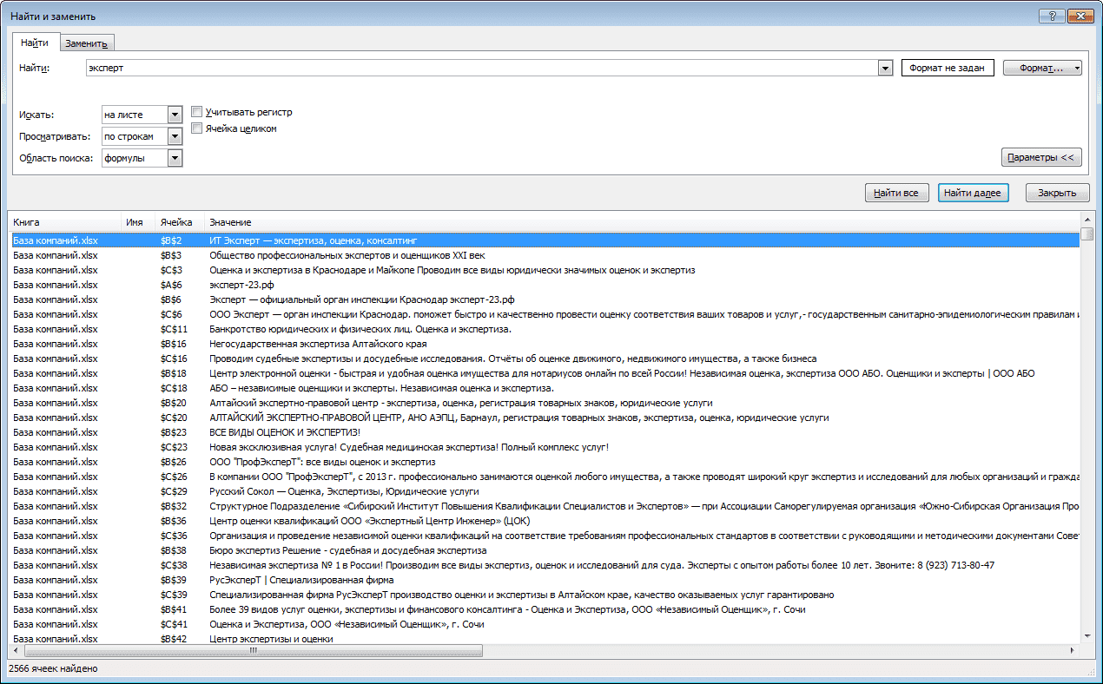
Task: Click the results list scroll-down arrow
Action: 1086,636
